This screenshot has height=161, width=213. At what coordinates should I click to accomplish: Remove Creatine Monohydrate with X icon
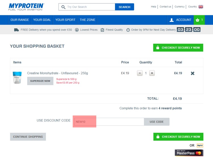[193, 73]
